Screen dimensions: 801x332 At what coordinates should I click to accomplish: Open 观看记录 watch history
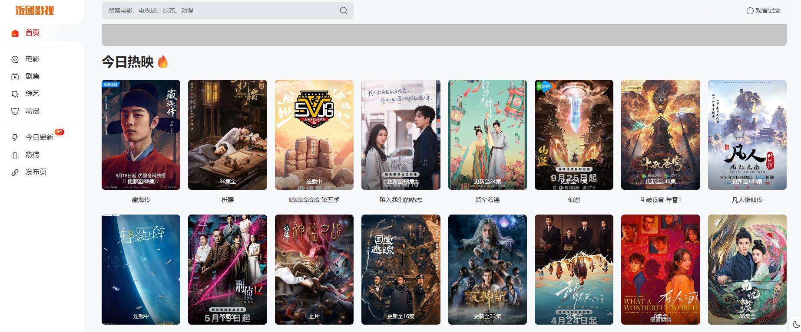(763, 10)
